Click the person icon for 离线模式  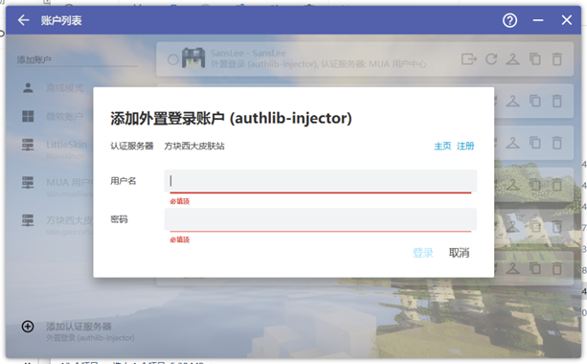click(28, 88)
